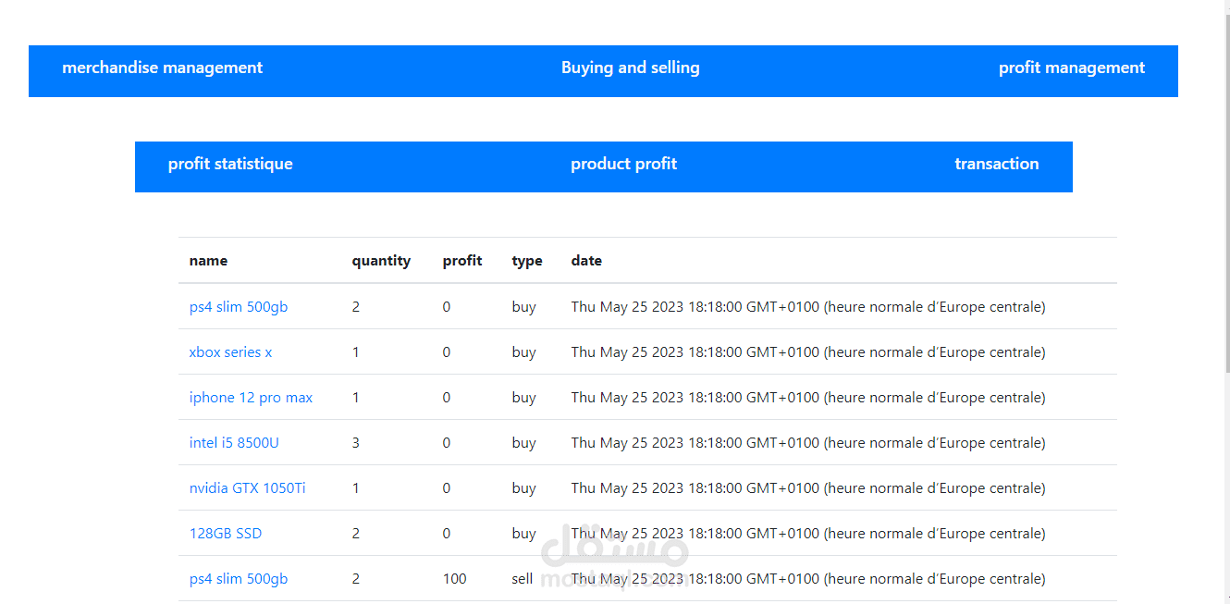Viewport: 1230px width, 604px height.
Task: Click the name column header
Action: point(208,261)
